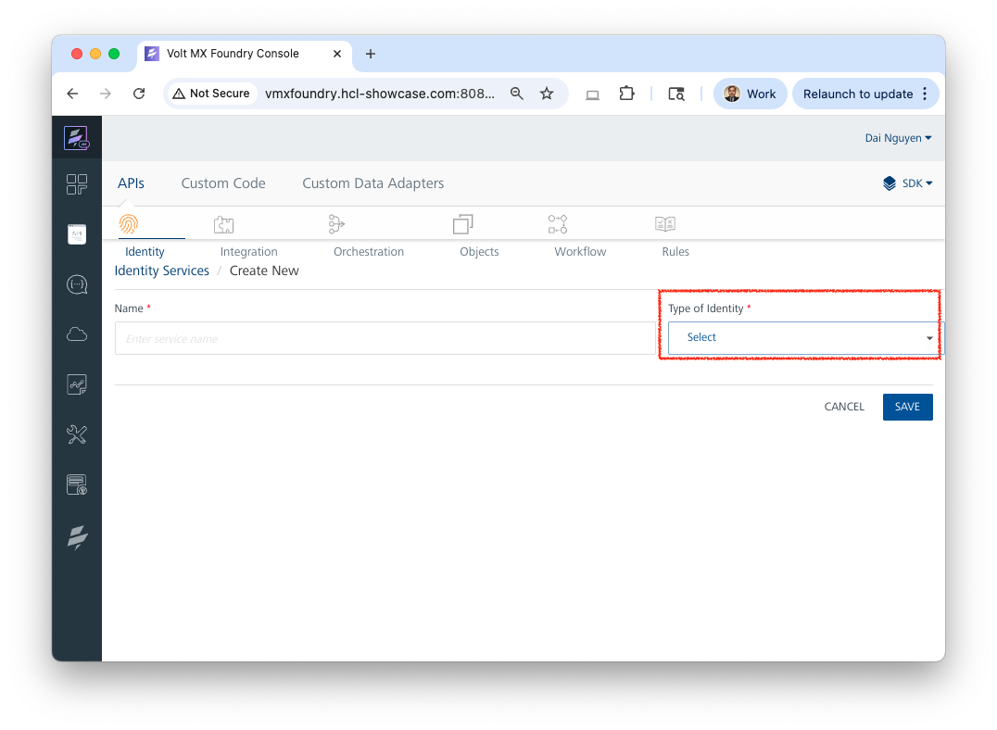Click the Volt lightning icon in sidebar
Image resolution: width=997 pixels, height=730 pixels.
[77, 538]
